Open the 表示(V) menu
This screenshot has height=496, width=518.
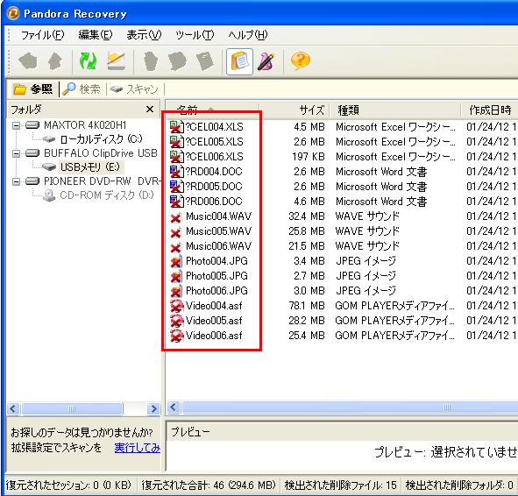pos(144,35)
